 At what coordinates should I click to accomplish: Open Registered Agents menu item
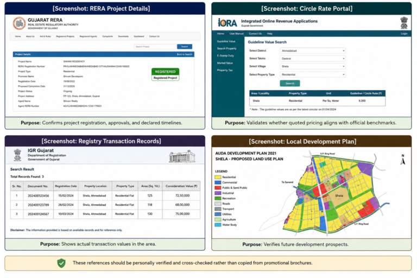point(89,36)
